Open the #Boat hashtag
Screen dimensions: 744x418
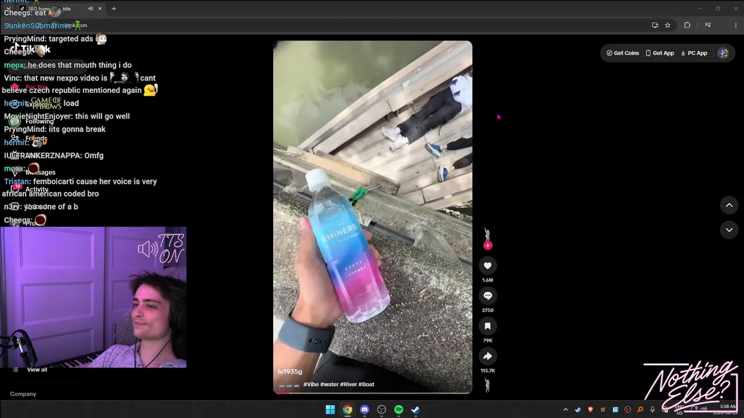pyautogui.click(x=366, y=384)
